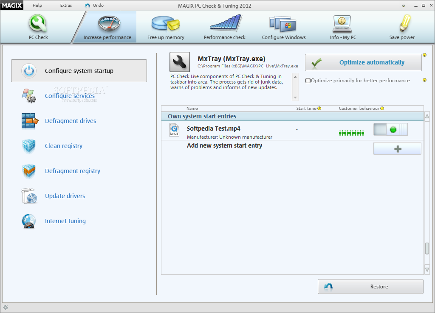The image size is (435, 313).
Task: Open the PC Check magnifier icon
Action: point(38,24)
